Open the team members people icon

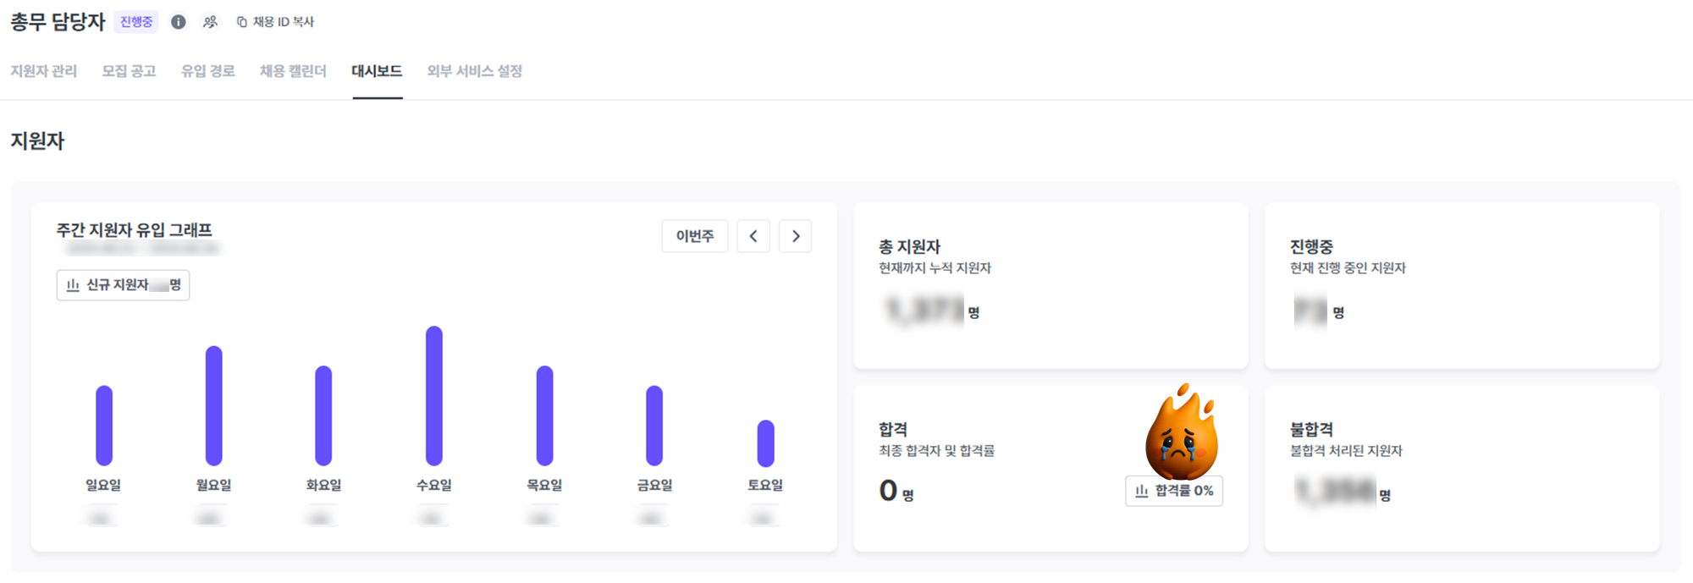pyautogui.click(x=210, y=22)
